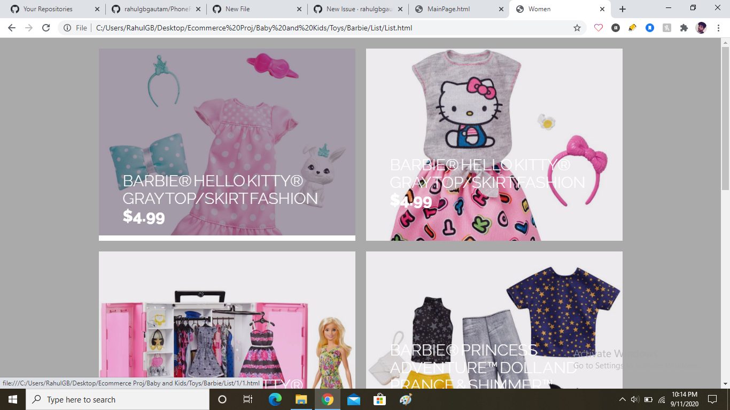Open the volume control in the tray
Screen dimensions: 730x410
pos(635,399)
